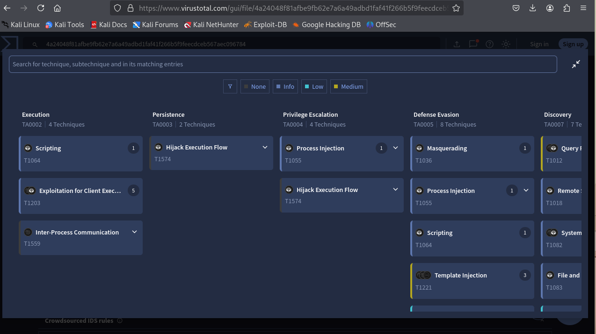Viewport: 596px width, 334px height.
Task: Click sandbox icons on Exploitation for Client Execution
Action: pyautogui.click(x=30, y=191)
